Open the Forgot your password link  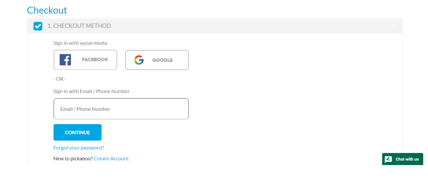pos(79,148)
